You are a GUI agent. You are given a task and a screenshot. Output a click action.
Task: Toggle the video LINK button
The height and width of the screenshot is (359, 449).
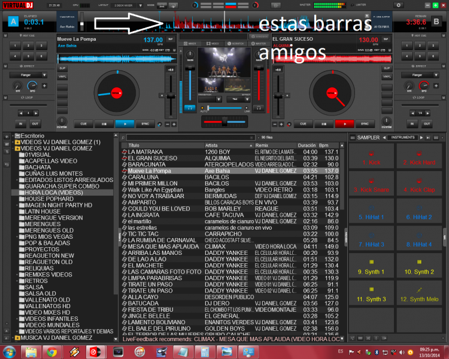[x=246, y=108]
